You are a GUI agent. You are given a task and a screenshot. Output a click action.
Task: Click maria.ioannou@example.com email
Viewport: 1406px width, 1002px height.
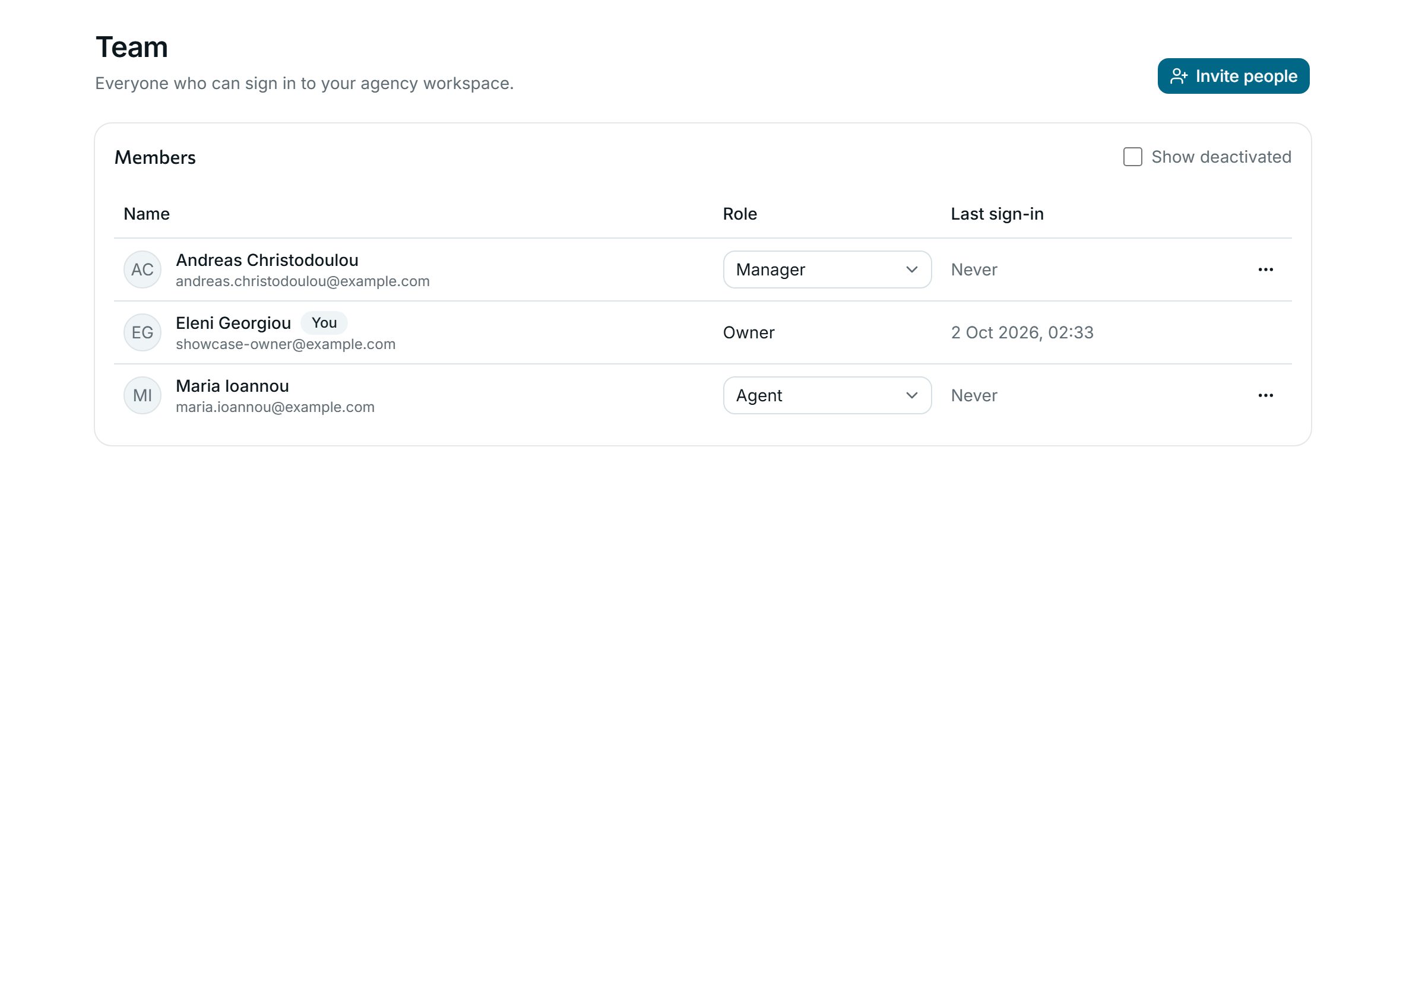275,407
